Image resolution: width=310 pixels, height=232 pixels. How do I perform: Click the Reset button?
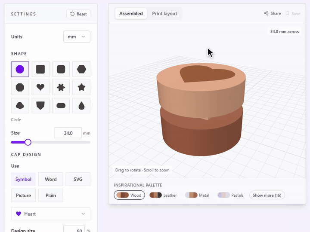(x=78, y=14)
